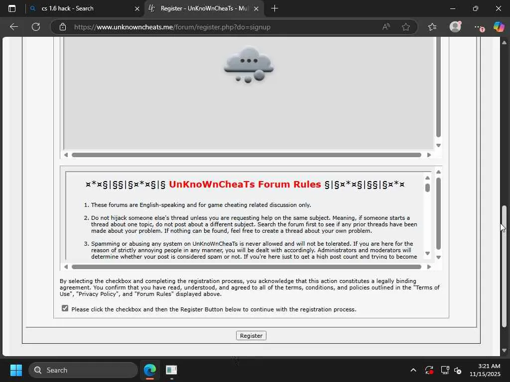
Task: Click the Register button
Action: (251, 336)
